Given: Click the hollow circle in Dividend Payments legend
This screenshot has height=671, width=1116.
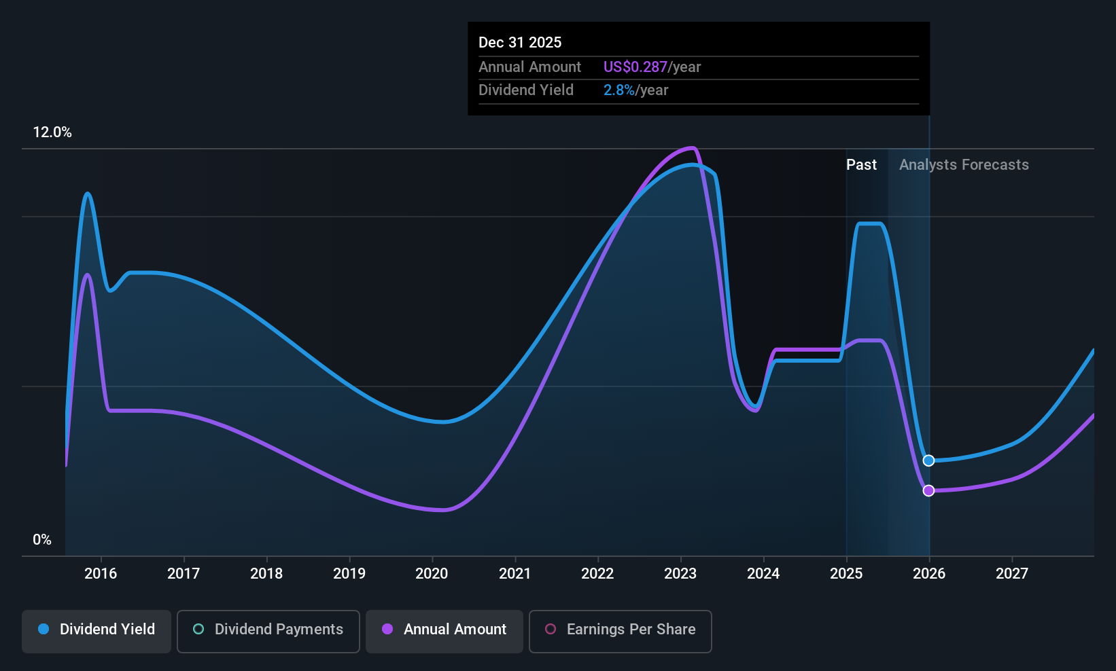Looking at the screenshot, I should (x=198, y=629).
